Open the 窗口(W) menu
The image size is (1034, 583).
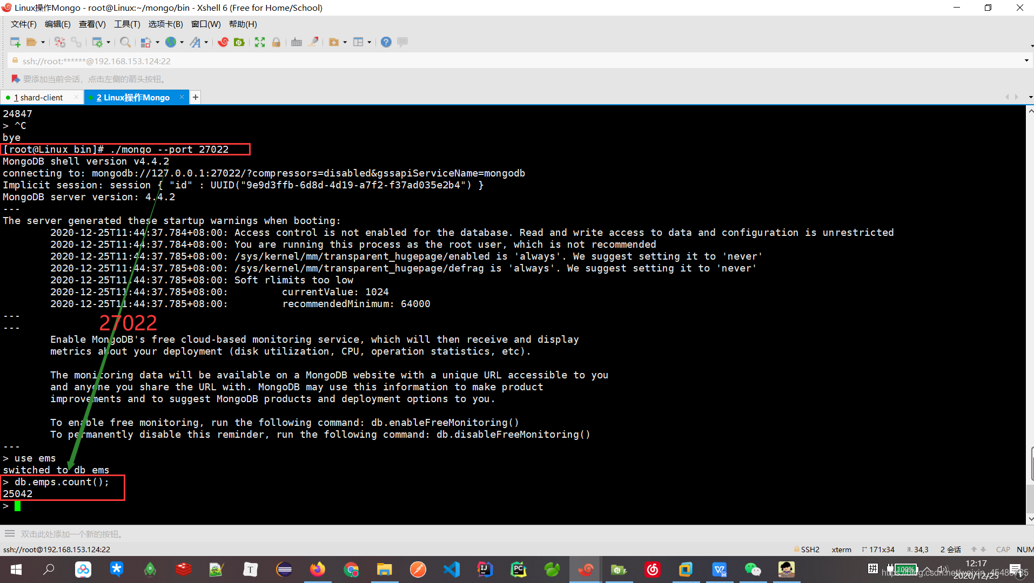click(x=206, y=24)
